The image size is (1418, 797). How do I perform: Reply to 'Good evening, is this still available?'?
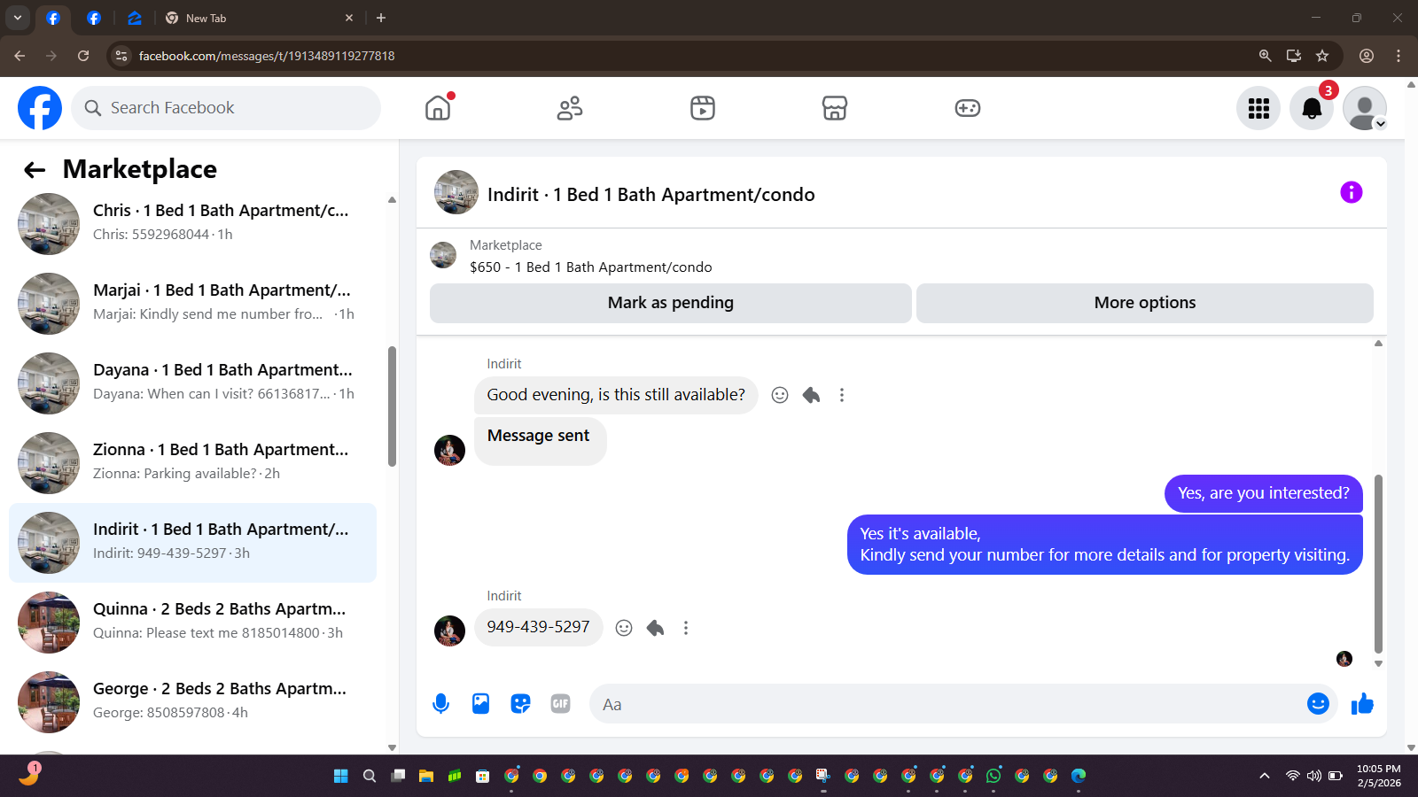tap(811, 395)
